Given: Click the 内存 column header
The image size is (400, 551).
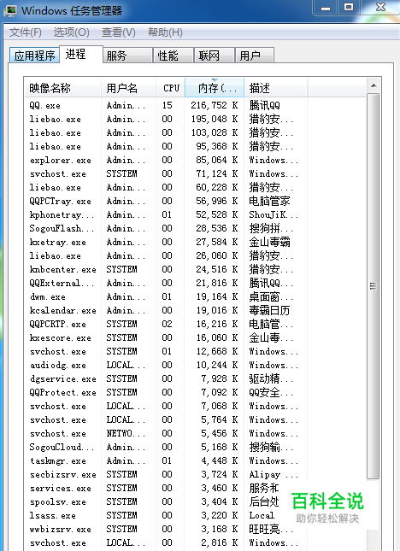Looking at the screenshot, I should 214,87.
